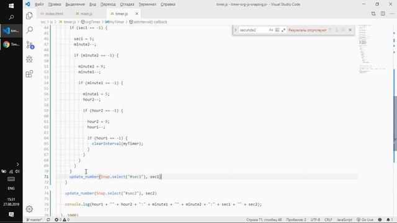Screen dimensions: 397x223
Task: Click the console.log line of code
Action: (163, 204)
